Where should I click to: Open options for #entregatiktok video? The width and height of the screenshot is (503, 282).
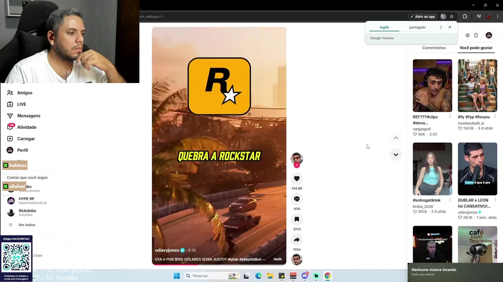click(450, 200)
